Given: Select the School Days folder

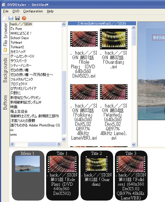Looking at the screenshot, I should pos(20,38).
